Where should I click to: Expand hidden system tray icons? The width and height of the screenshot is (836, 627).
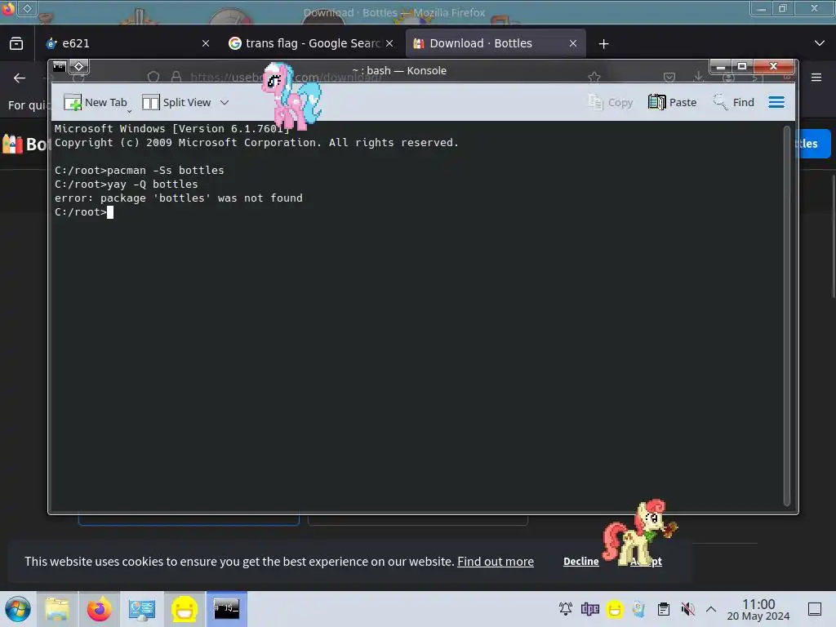coord(711,609)
